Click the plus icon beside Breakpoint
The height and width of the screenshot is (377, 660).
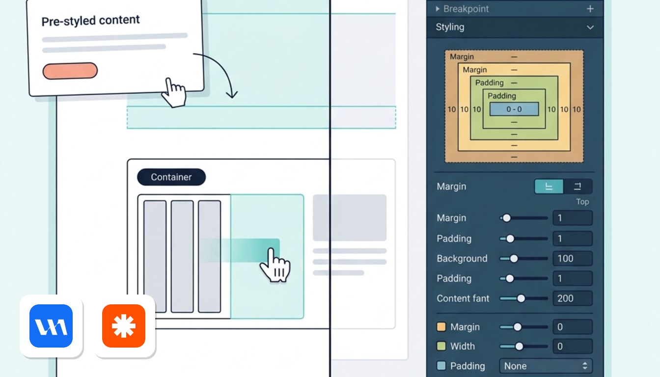(590, 9)
